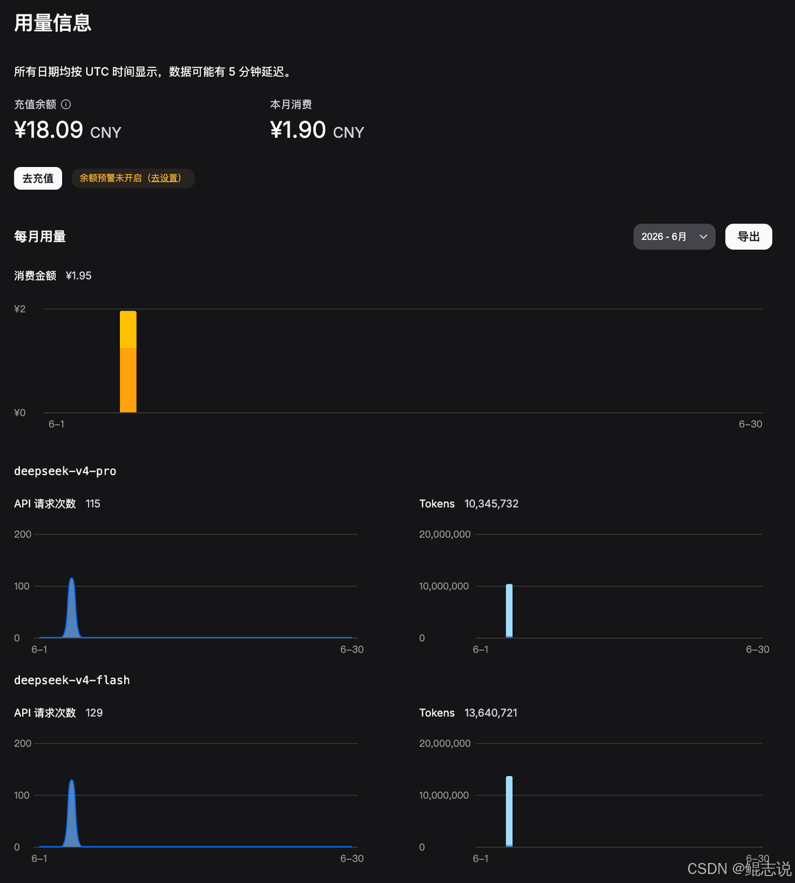Select the ¥18.09 balance amount text
Screen dimensions: 795x883
coord(48,130)
